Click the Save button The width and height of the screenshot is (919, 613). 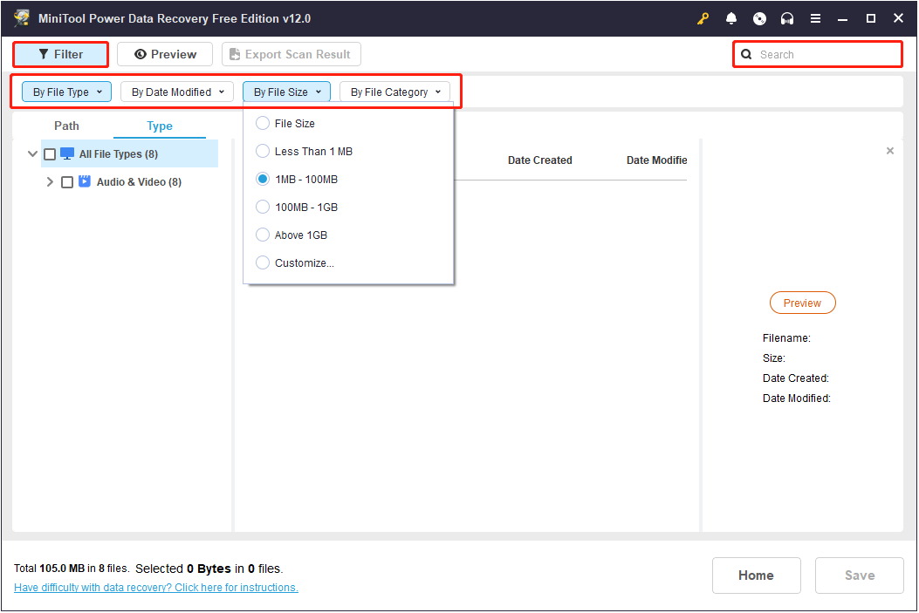tap(860, 576)
